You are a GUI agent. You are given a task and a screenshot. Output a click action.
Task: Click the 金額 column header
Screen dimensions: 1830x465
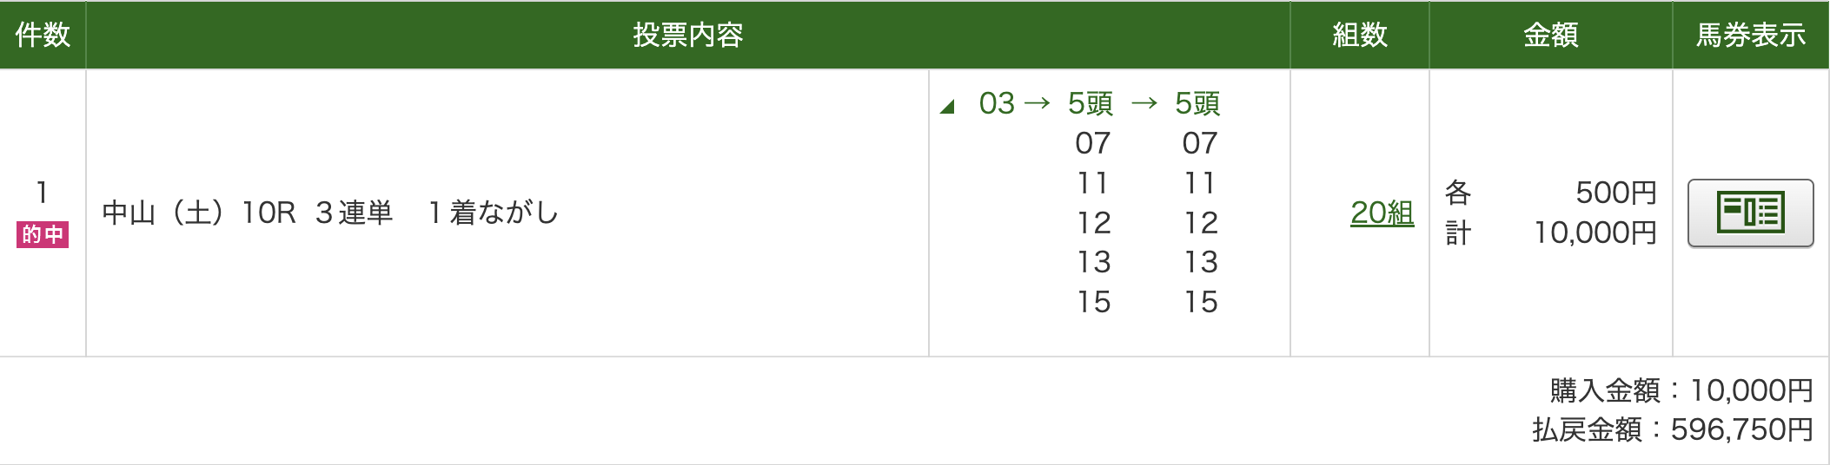pyautogui.click(x=1550, y=35)
